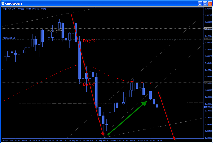The width and height of the screenshot is (213, 143).
Task: Click the 1.59495 price axis label
Action: (208, 131)
